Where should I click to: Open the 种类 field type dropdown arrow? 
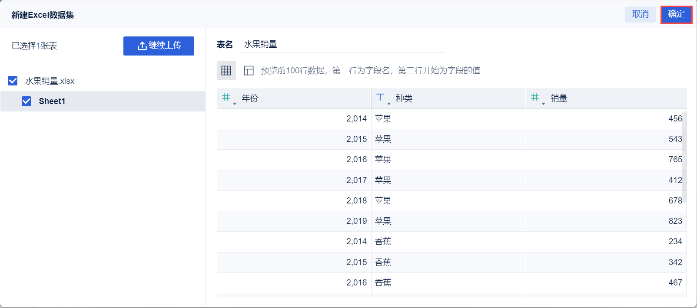tap(389, 104)
